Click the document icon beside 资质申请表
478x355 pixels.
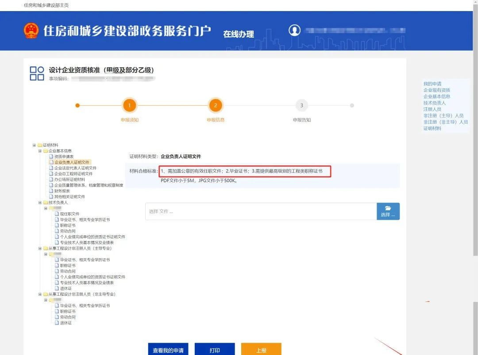51,157
